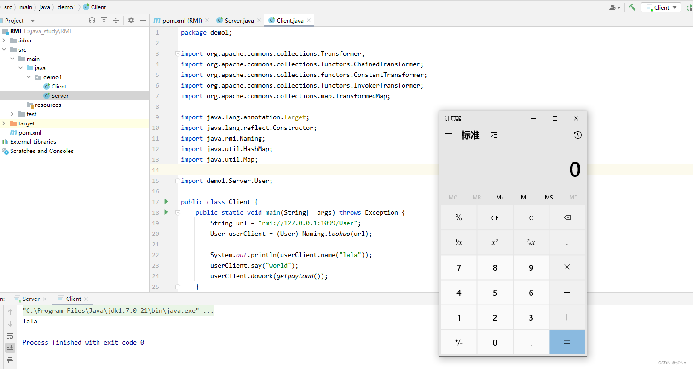This screenshot has width=693, height=369.
Task: Click the C clear key in Calculator
Action: coord(531,217)
